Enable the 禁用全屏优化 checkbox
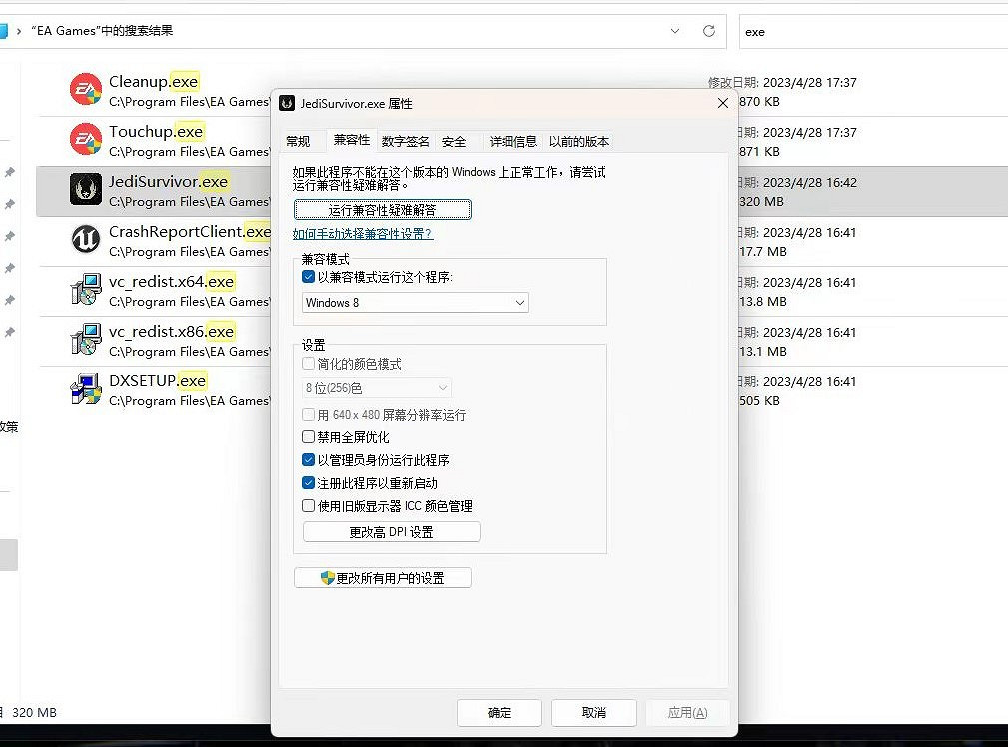This screenshot has height=747, width=1008. pos(309,437)
